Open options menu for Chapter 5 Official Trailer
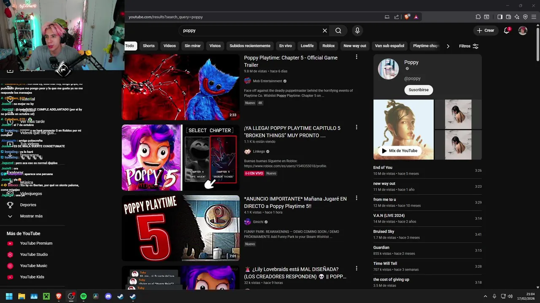The width and height of the screenshot is (540, 303). click(x=356, y=57)
